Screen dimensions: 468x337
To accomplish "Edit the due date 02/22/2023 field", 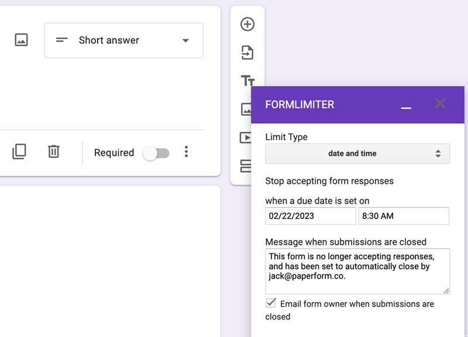I will (310, 216).
